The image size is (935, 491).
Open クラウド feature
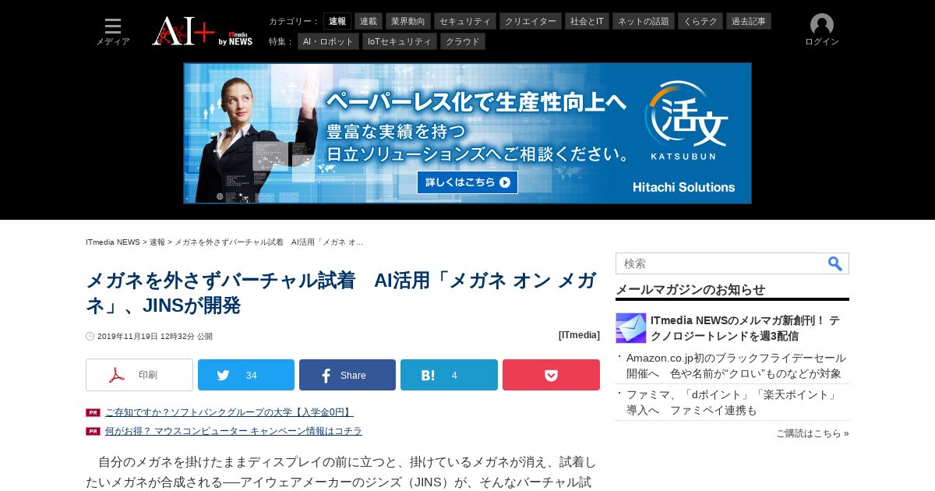(463, 41)
